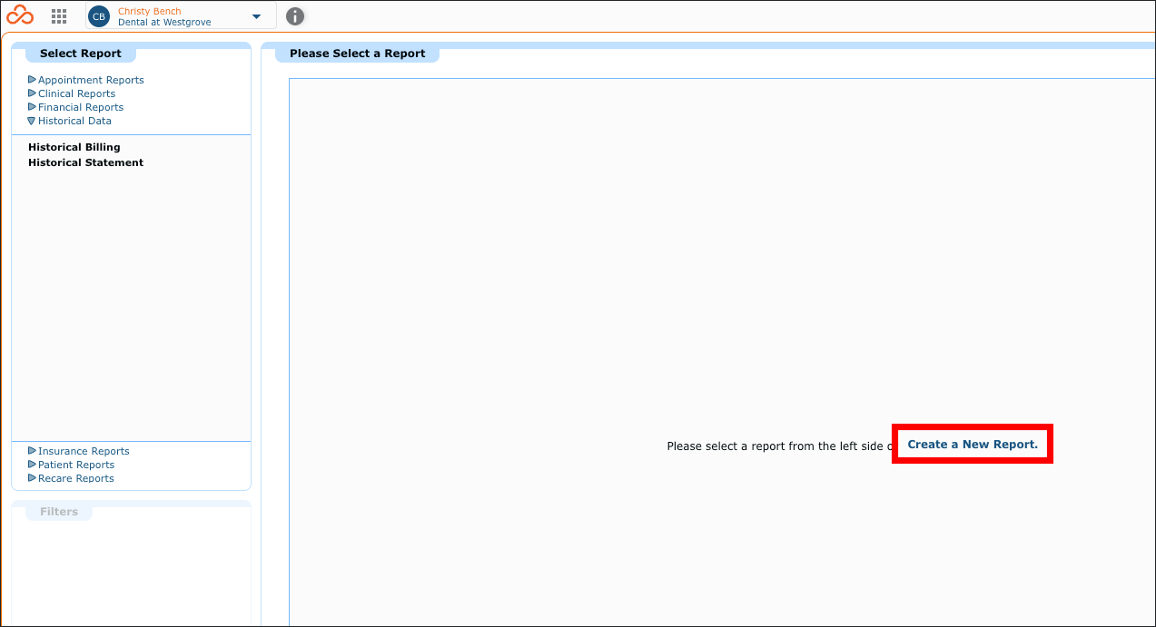This screenshot has width=1156, height=627.
Task: Select the Historical Statement report
Action: [86, 162]
